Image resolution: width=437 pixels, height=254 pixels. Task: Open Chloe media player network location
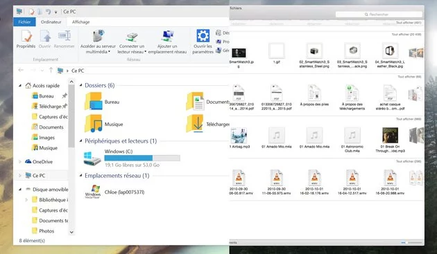tap(92, 192)
